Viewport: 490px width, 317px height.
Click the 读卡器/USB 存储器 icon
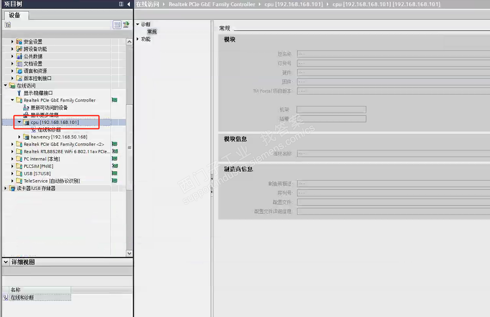pos(12,188)
